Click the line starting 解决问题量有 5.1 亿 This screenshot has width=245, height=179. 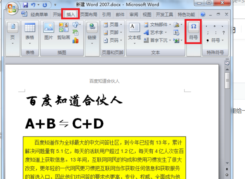click(104, 151)
